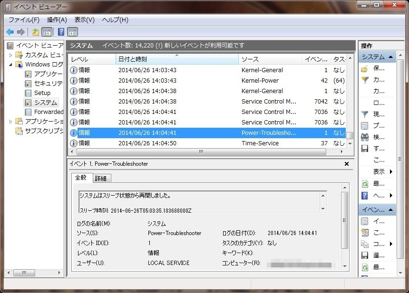
Task: Click the event list vertical scrollbar thumb
Action: point(350,135)
